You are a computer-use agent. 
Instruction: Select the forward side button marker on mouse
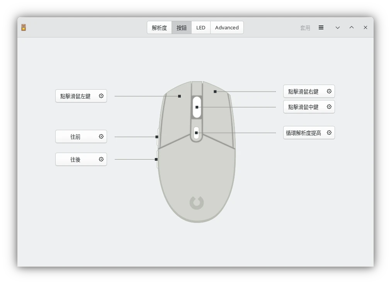[157, 137]
